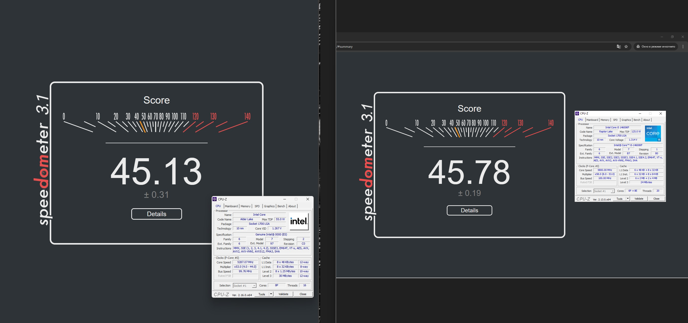
Task: Click the 'Alder Lake' code name value
Action: tap(246, 219)
